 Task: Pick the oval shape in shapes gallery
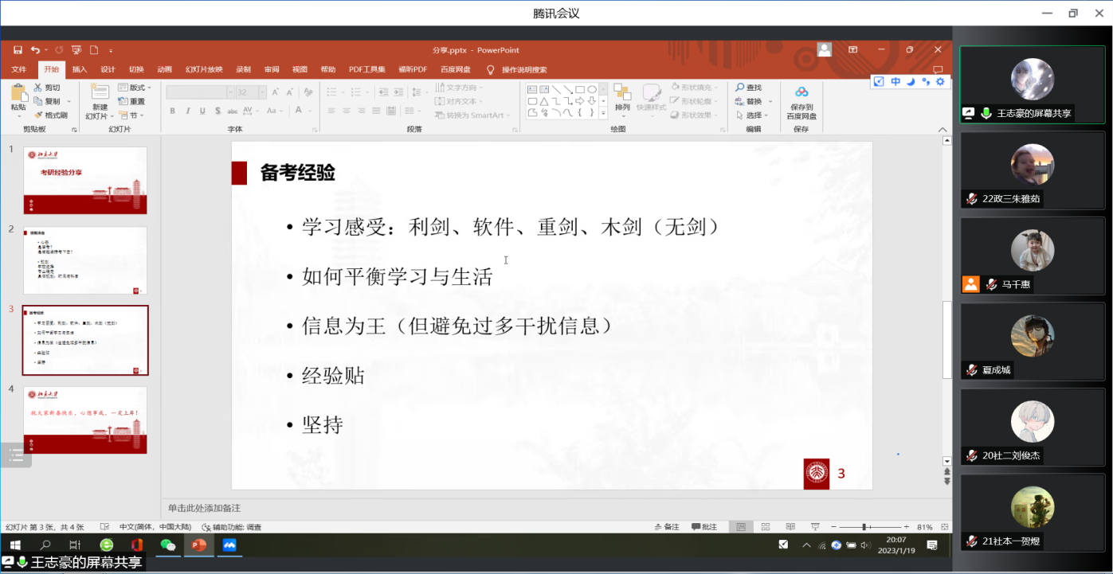pyautogui.click(x=592, y=89)
